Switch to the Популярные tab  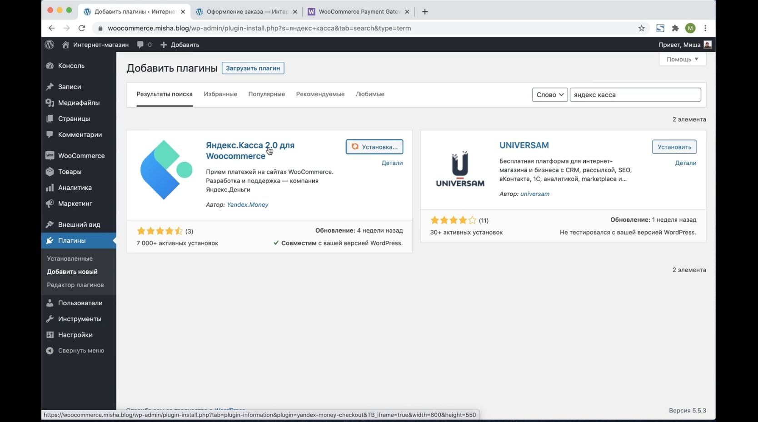click(x=267, y=94)
